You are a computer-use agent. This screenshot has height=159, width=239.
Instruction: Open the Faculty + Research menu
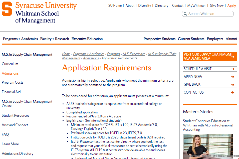[x=55, y=39]
